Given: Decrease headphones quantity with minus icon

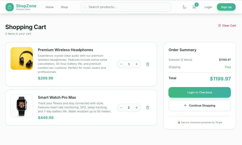Looking at the screenshot, I should pos(121,64).
